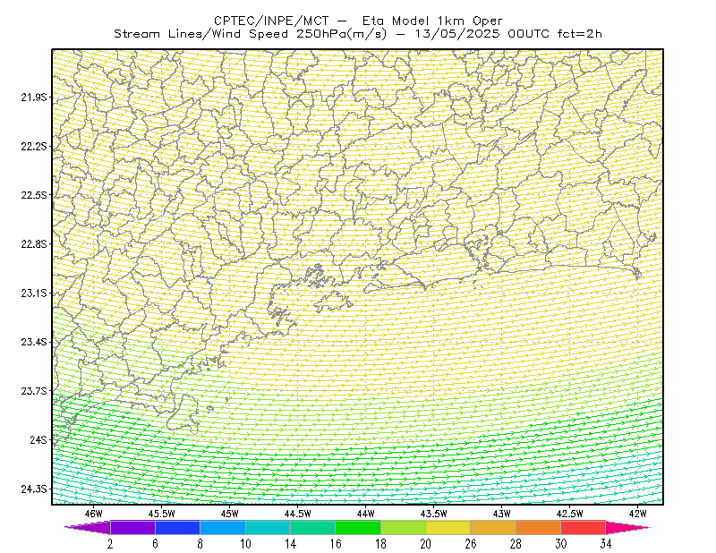Click the blue 6–8 legend swatch

(x=177, y=527)
